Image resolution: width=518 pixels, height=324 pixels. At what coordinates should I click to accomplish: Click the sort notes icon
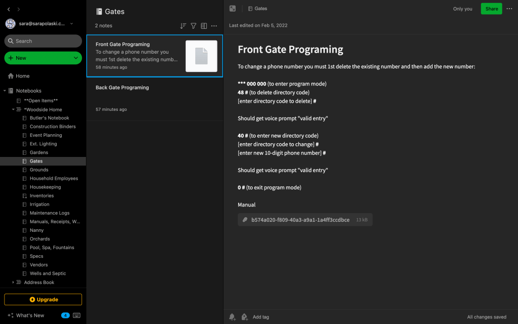tap(183, 26)
